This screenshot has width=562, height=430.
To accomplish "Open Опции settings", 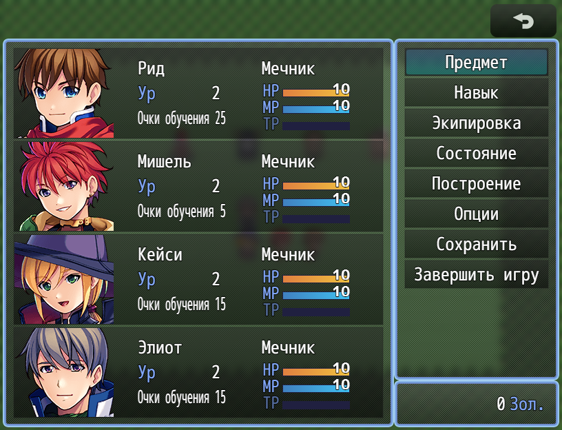I will (477, 214).
